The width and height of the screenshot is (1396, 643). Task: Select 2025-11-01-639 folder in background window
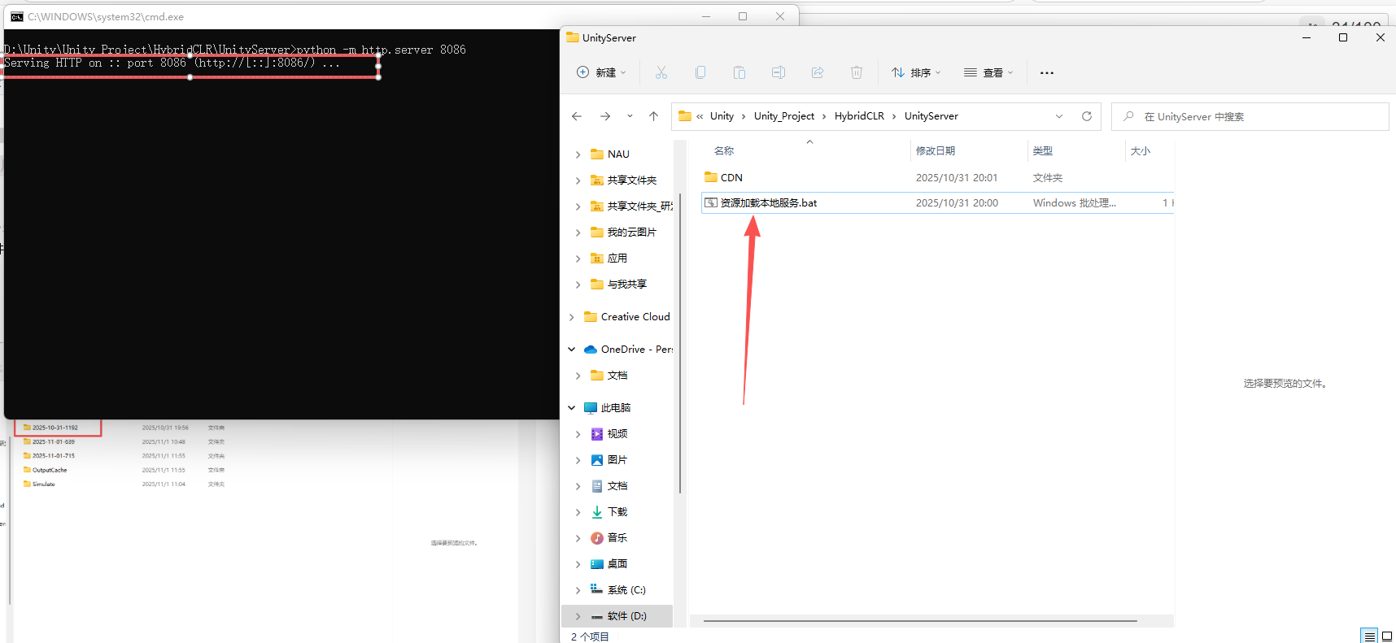click(x=54, y=442)
